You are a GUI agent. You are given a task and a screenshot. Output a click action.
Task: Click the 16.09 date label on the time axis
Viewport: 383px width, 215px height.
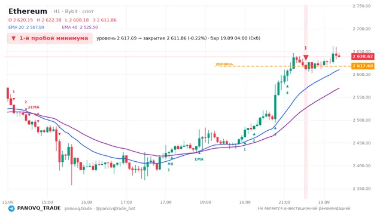tap(87, 202)
